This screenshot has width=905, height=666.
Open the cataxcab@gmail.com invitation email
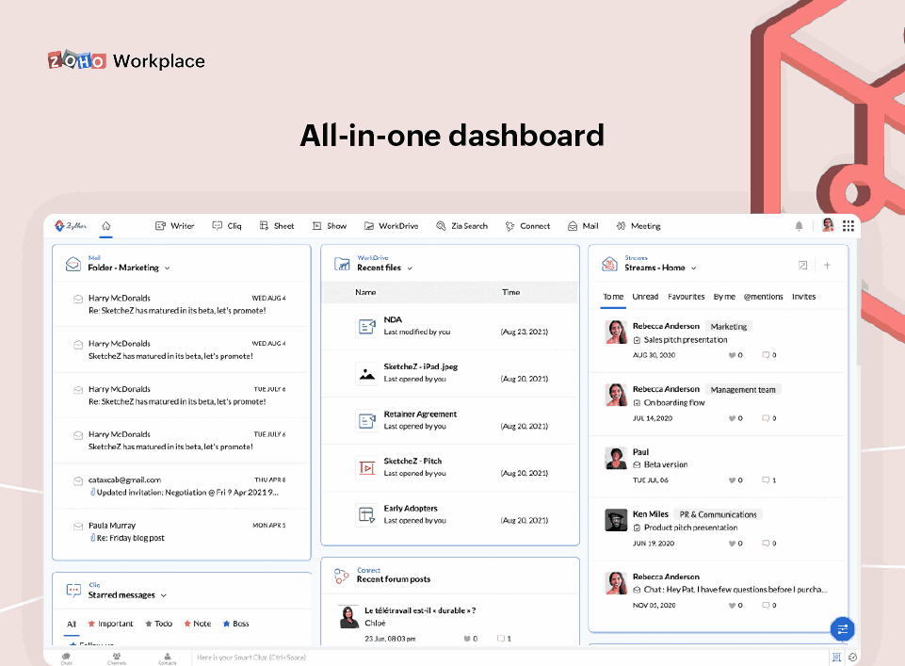[181, 486]
